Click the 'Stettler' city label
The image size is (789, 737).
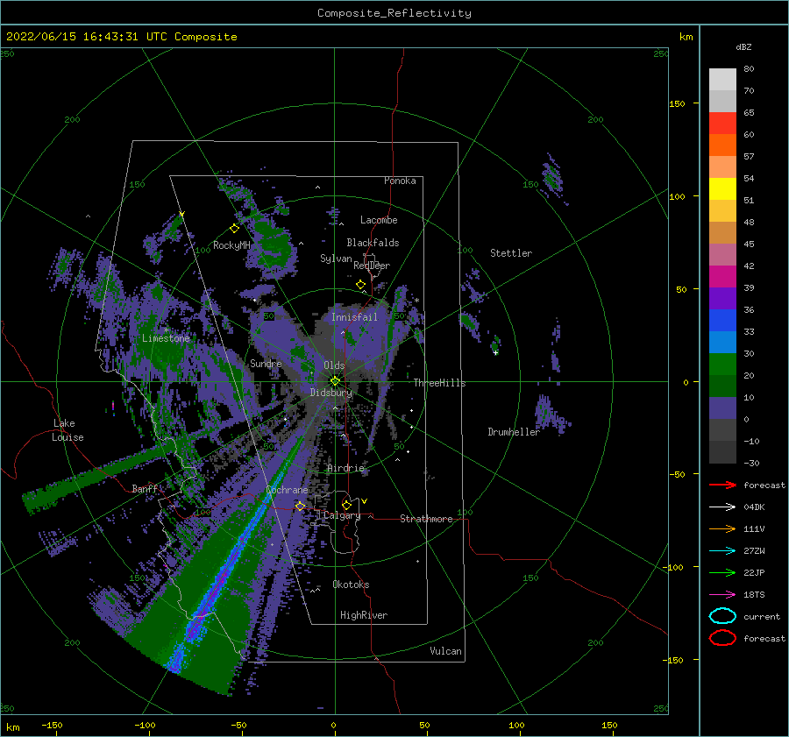pyautogui.click(x=511, y=253)
